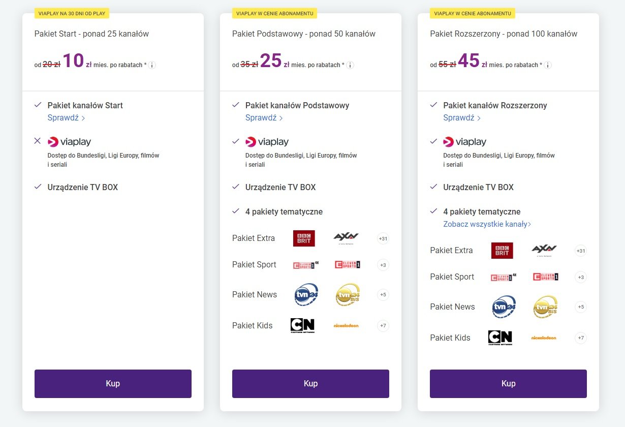
Task: Click info icon next to Pakiet Start price
Action: 152,65
